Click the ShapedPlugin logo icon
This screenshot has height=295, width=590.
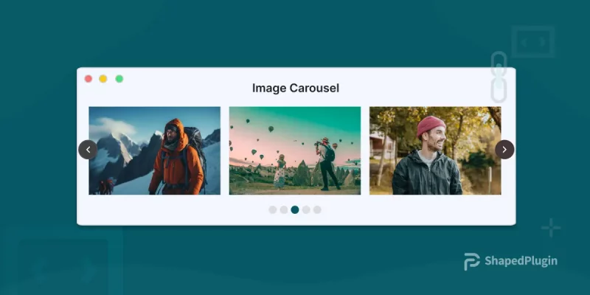[x=472, y=261]
